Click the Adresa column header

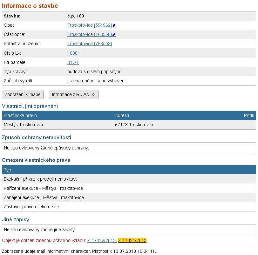[122, 115]
